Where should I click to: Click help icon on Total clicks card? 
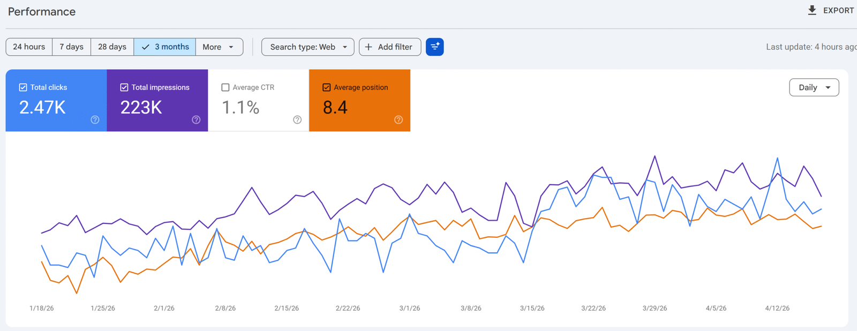click(95, 120)
